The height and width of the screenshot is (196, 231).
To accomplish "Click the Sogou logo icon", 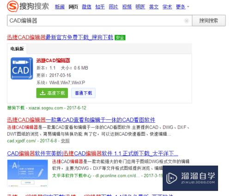I will coord(12,6).
